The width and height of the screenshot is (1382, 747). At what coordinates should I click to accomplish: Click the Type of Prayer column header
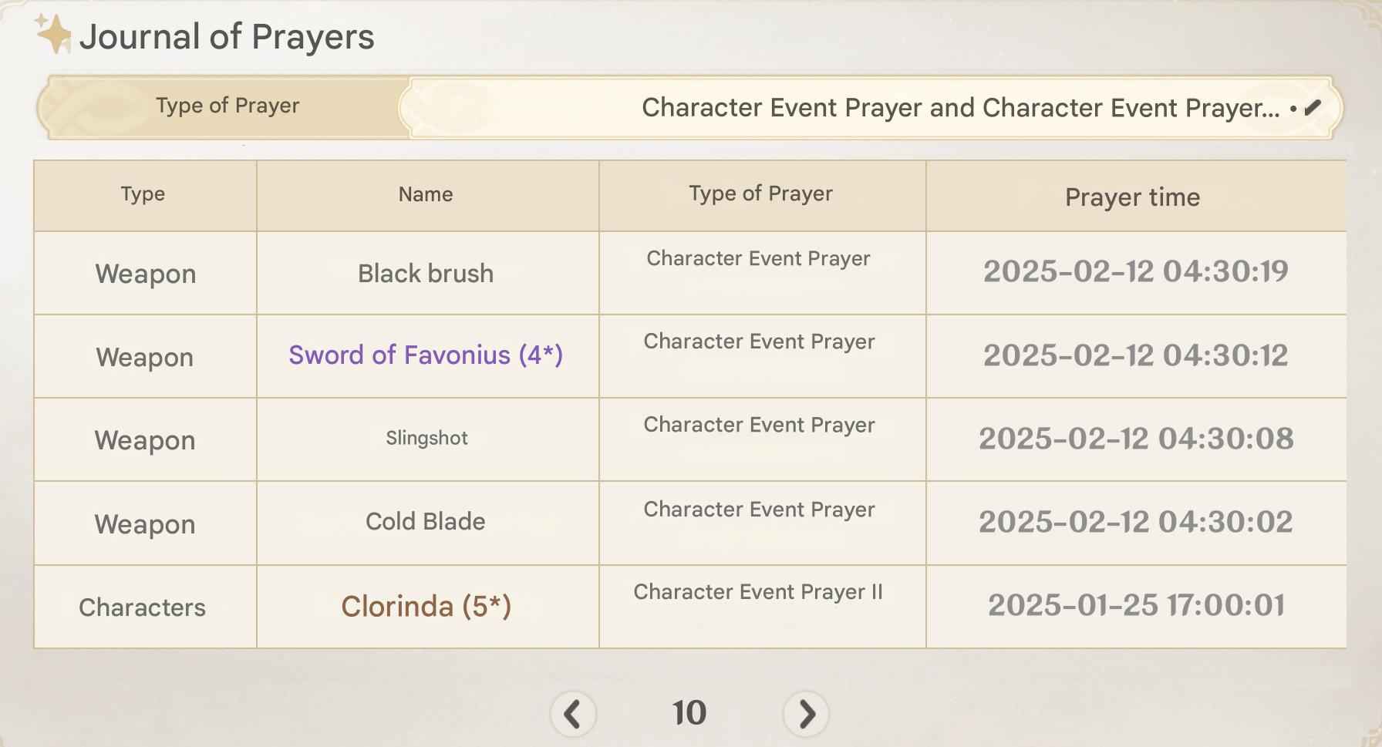click(760, 193)
